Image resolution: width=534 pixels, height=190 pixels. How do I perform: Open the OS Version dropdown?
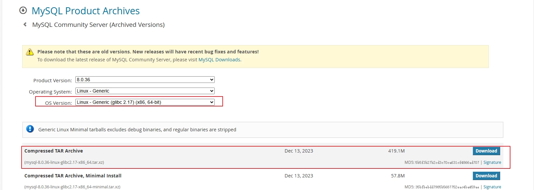[x=145, y=102]
